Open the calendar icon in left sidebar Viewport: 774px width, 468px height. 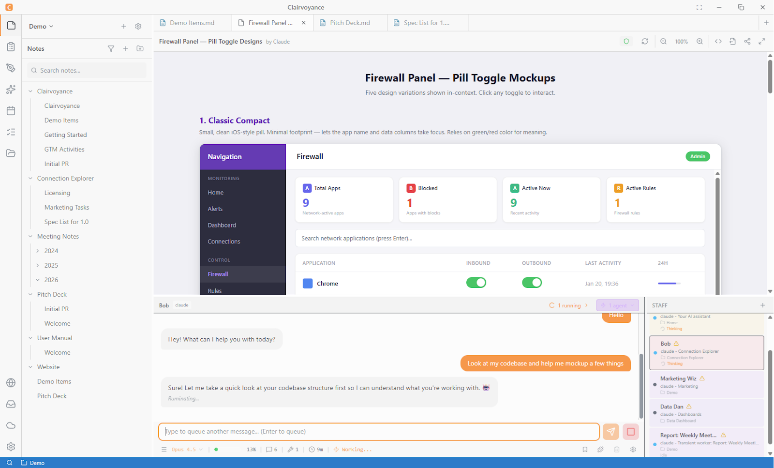coord(11,111)
